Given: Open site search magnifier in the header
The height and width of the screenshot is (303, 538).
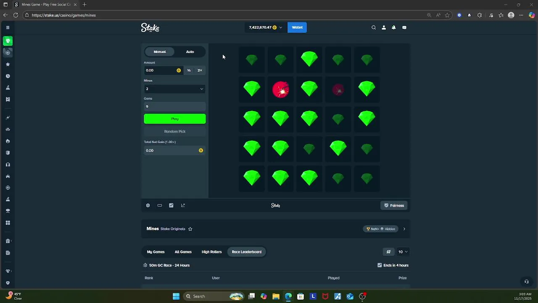Looking at the screenshot, I should 374,27.
